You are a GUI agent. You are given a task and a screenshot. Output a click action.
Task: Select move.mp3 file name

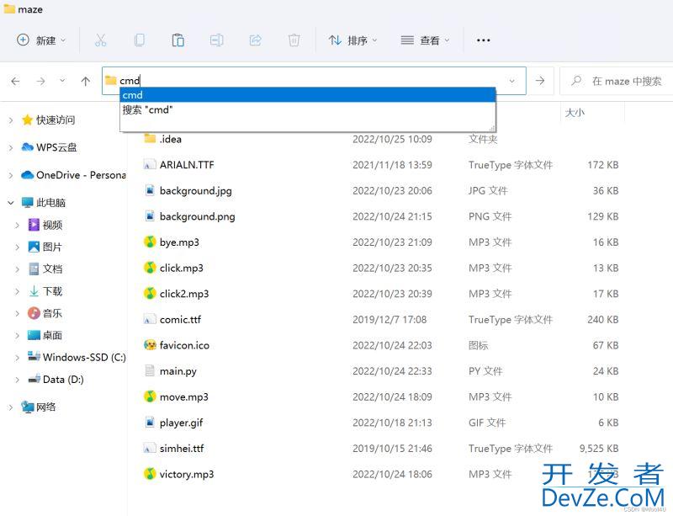point(184,397)
